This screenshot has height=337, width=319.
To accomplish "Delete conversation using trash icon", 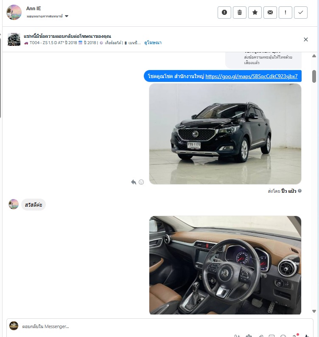I will [x=240, y=12].
